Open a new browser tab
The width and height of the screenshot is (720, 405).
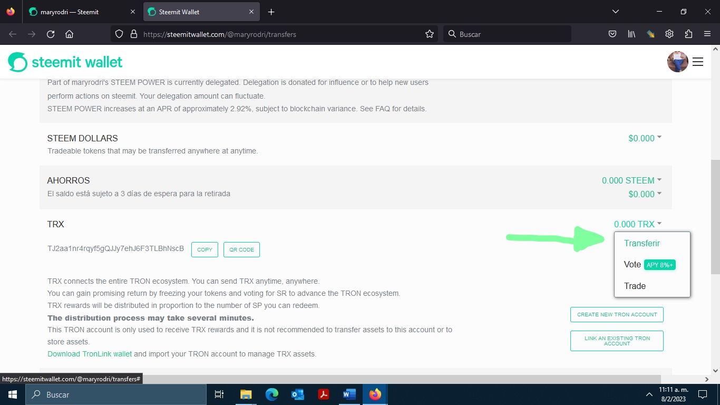coord(271,12)
